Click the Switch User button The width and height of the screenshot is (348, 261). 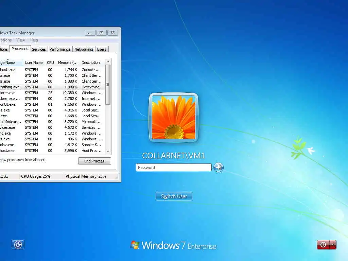pos(174,196)
